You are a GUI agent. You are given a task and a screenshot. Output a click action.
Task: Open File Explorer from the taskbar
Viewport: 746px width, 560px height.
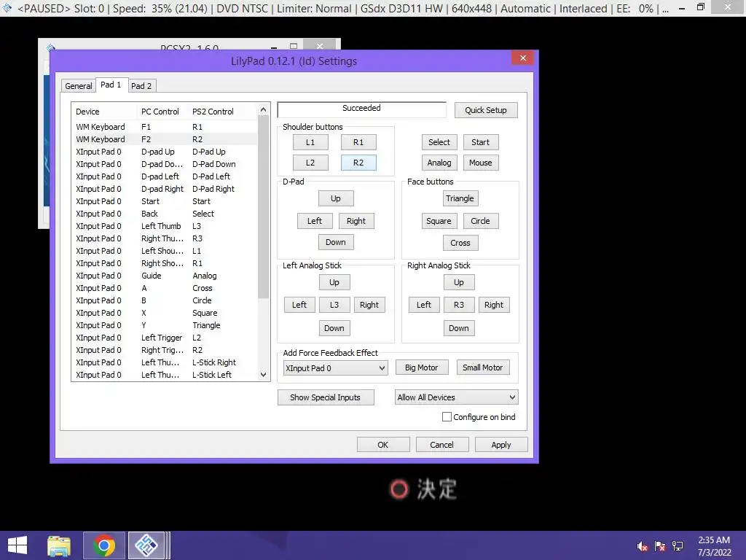tap(59, 545)
